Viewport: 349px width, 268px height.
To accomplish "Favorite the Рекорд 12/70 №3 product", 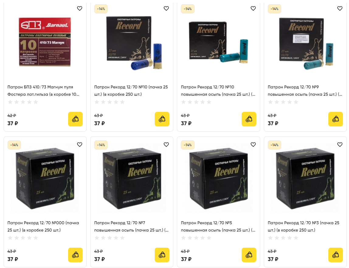I will 340,145.
